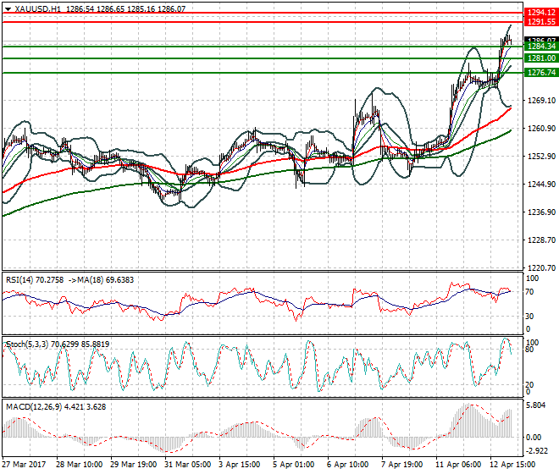Click the 1276.74 green support price label
The width and height of the screenshot is (559, 474).
[541, 72]
